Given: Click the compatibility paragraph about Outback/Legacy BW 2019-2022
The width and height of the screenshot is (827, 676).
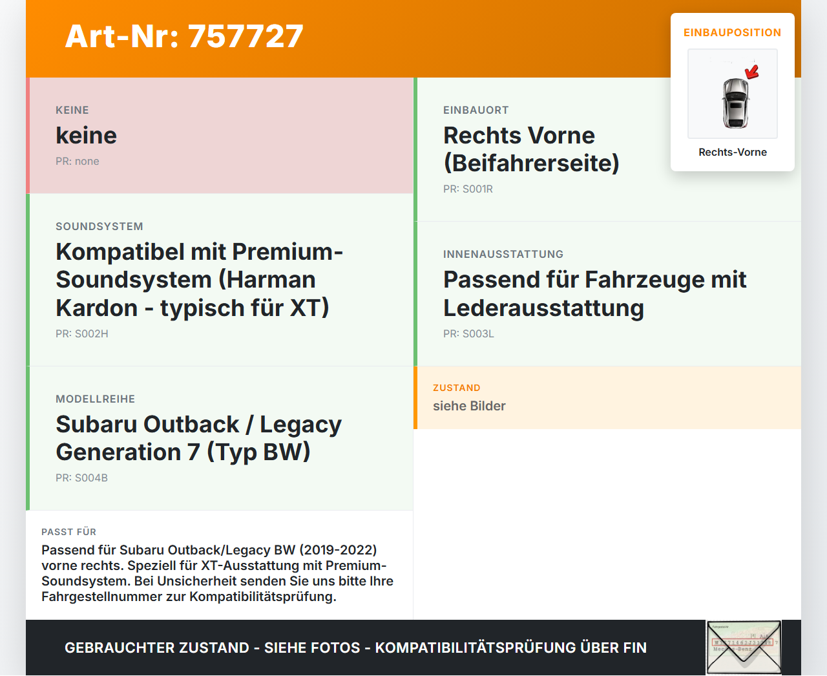Looking at the screenshot, I should [218, 573].
